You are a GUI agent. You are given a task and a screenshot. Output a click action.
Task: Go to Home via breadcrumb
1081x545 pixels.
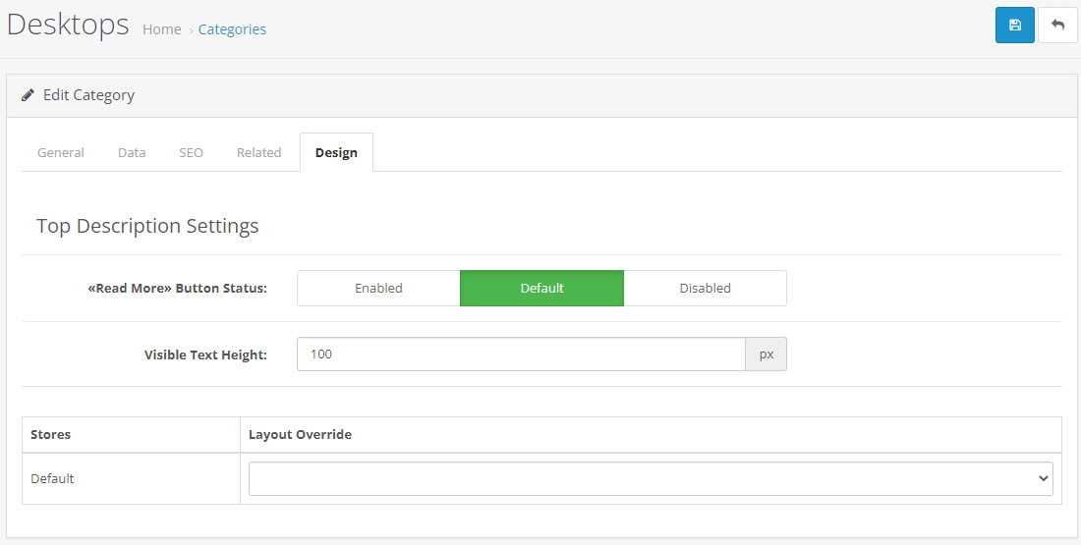(162, 28)
